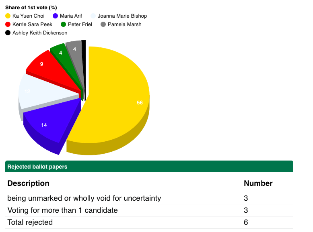This screenshot has height=232, width=313.
Task: Click the gray Pamela Marsh legend dot
Action: (103, 24)
